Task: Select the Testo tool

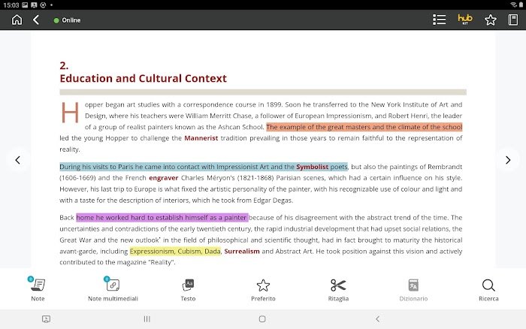Action: point(188,289)
